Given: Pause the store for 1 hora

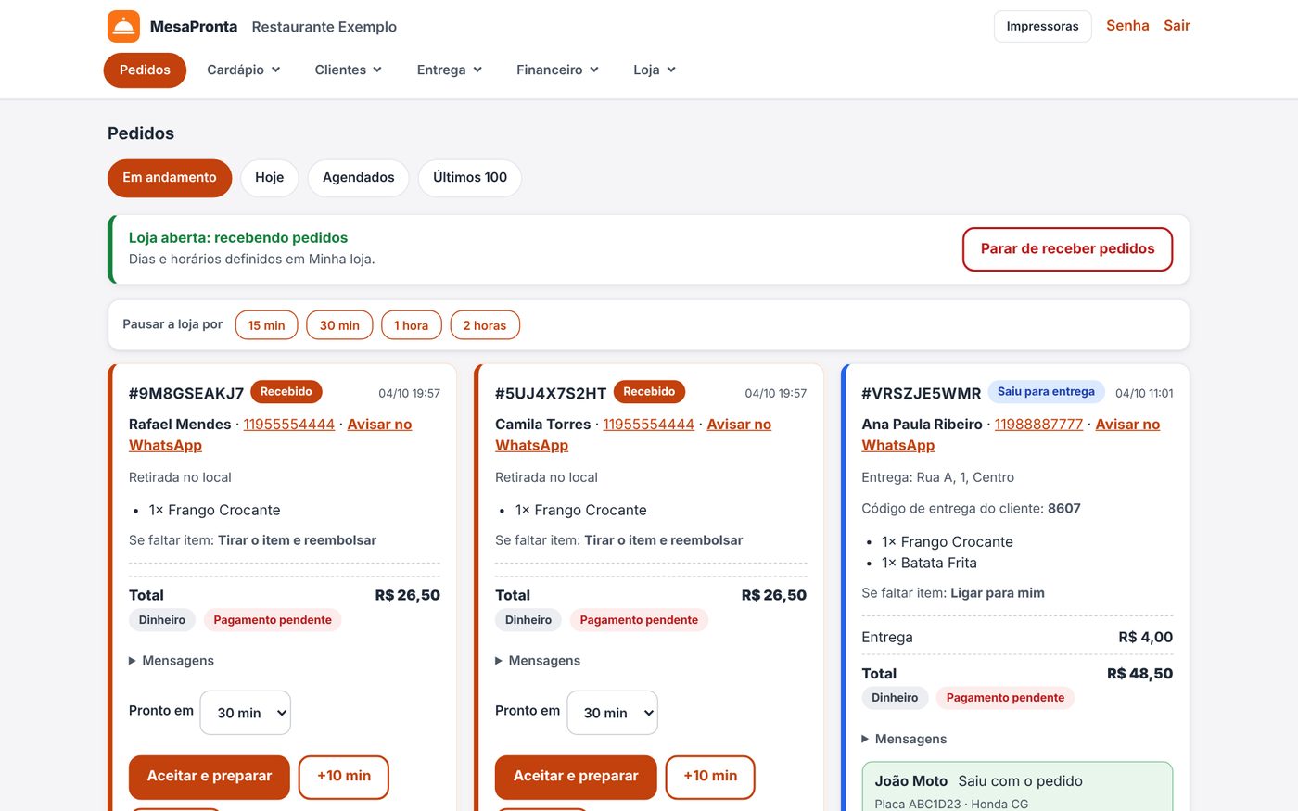Looking at the screenshot, I should (x=412, y=325).
